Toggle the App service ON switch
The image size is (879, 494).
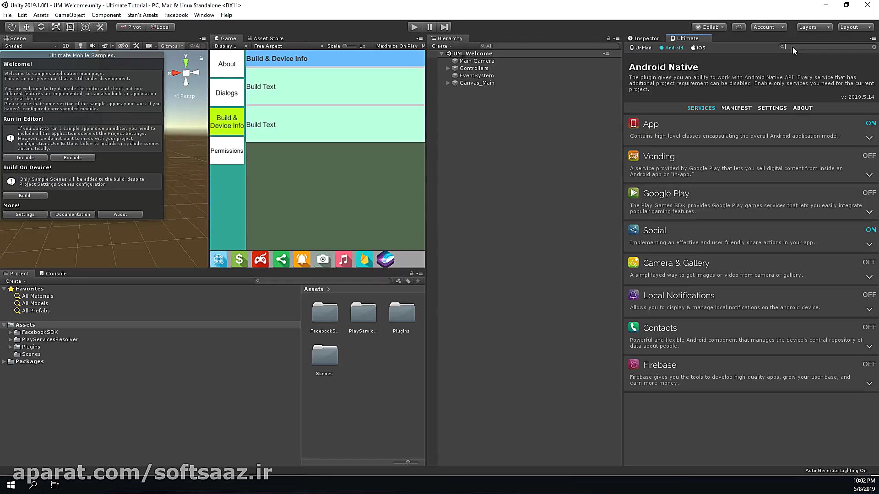click(x=870, y=123)
